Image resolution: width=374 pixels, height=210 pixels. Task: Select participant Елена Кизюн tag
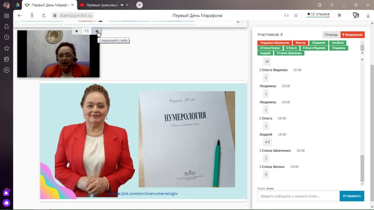[x=270, y=48]
